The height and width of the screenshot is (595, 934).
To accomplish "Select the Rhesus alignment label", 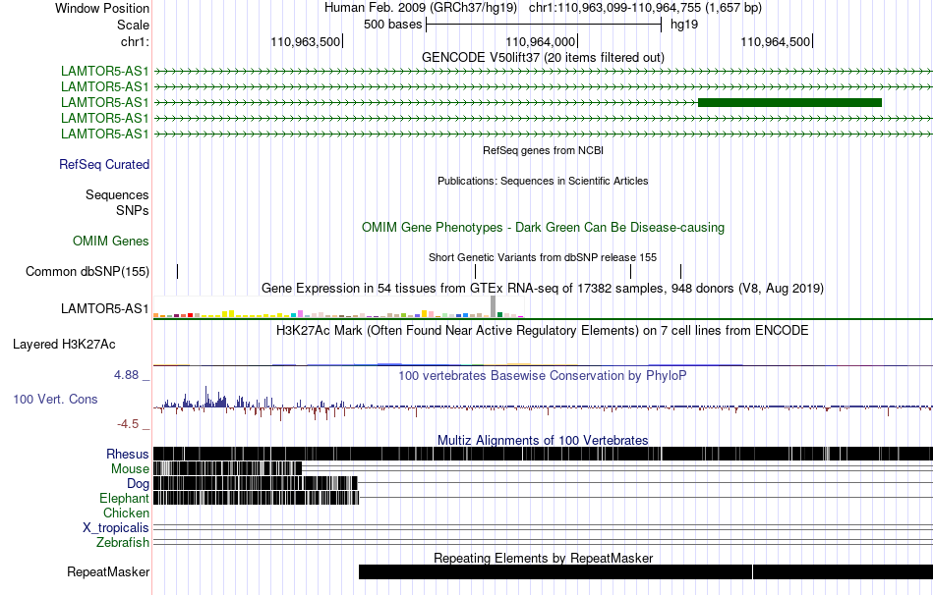I will (128, 454).
